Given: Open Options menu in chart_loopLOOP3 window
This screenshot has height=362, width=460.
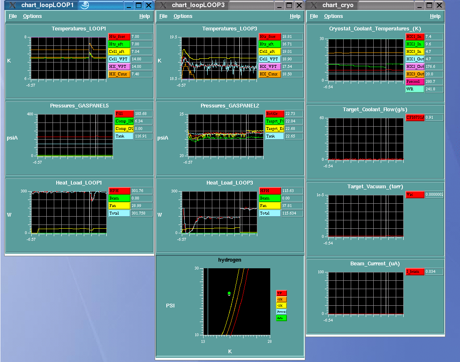Looking at the screenshot, I should pos(183,16).
